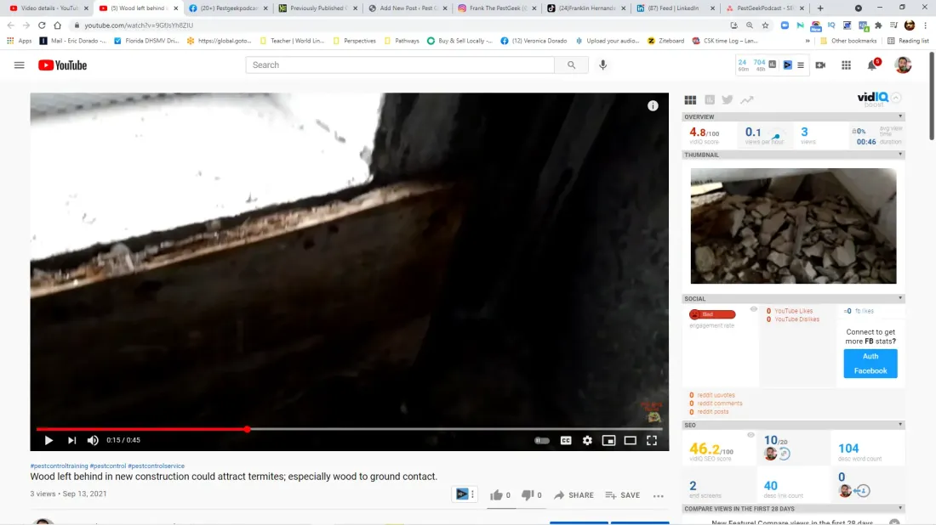Click the vidIQ bar chart stats icon in header

(773, 65)
